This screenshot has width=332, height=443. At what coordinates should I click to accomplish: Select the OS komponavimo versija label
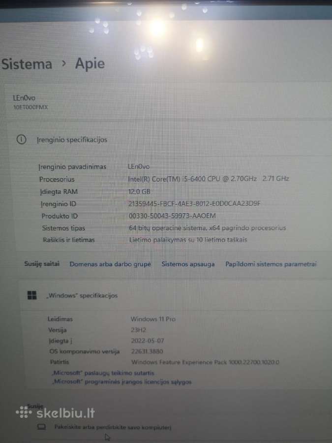[85, 351]
